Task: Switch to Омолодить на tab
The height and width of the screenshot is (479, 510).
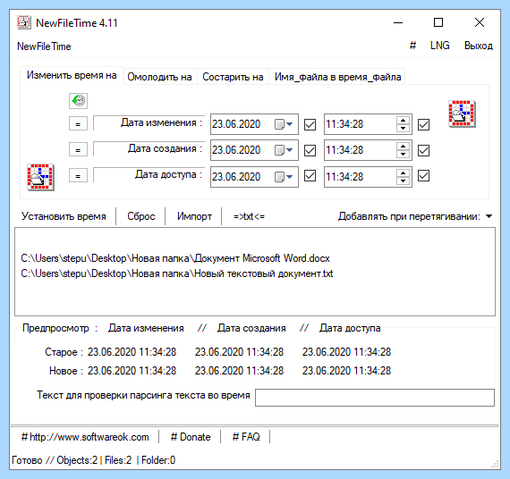Action: tap(159, 77)
